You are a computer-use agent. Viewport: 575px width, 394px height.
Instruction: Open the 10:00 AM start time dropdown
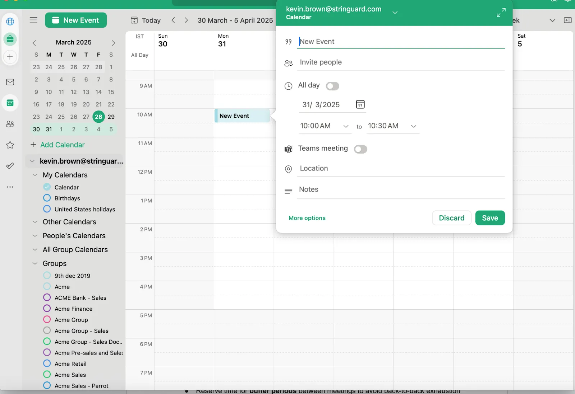325,126
